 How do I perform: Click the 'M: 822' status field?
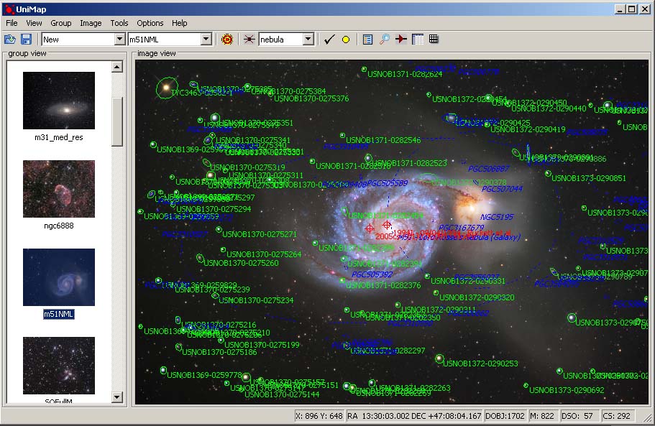click(542, 416)
